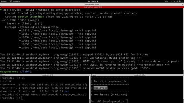This screenshot has height=103, width=184.
Task: Click '1 row in set (0.001 sec)'
Action: (x=109, y=95)
